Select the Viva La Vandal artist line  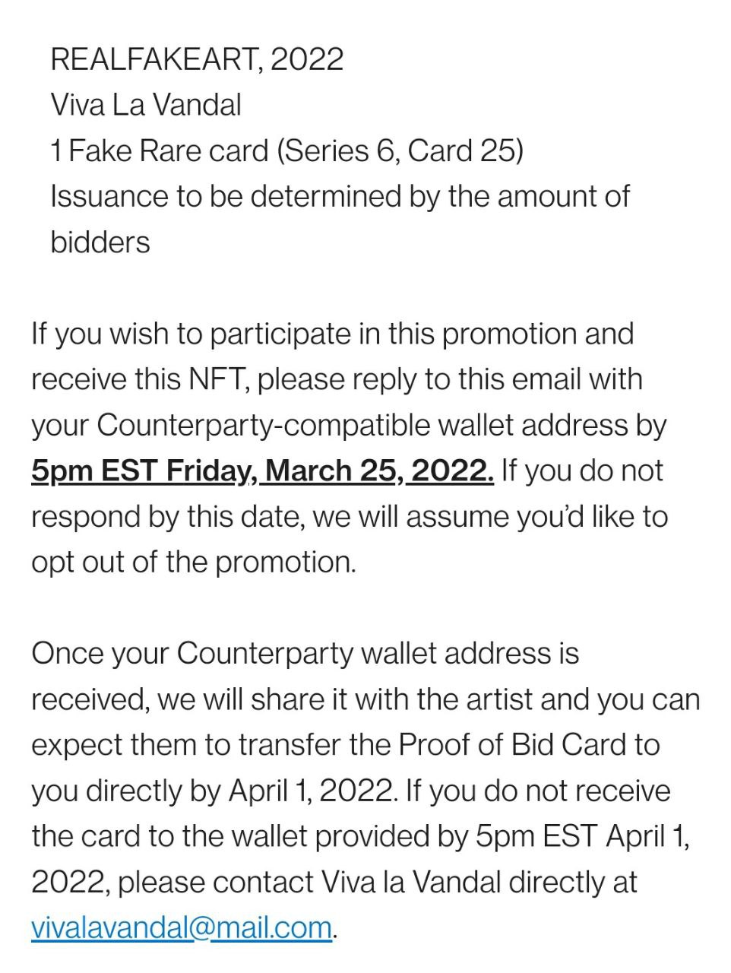146,105
